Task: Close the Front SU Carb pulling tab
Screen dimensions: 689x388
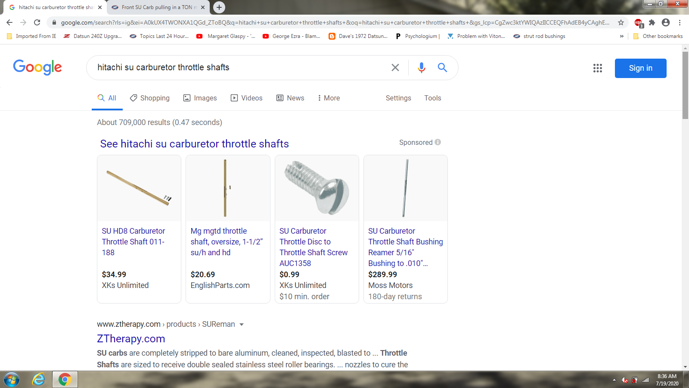Action: click(203, 7)
